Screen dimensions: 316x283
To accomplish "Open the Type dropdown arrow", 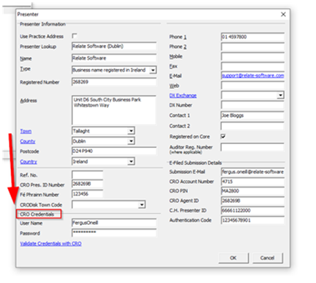I will (x=153, y=70).
